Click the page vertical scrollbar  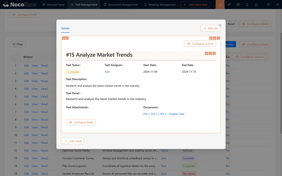(x=281, y=83)
